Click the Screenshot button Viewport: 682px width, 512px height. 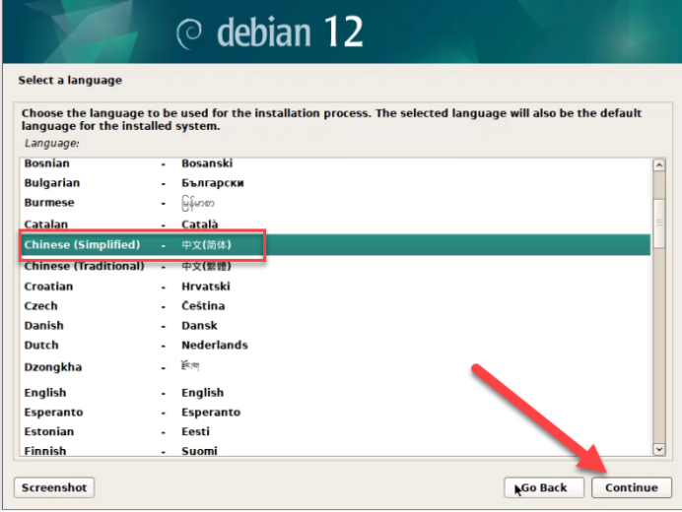tap(54, 487)
